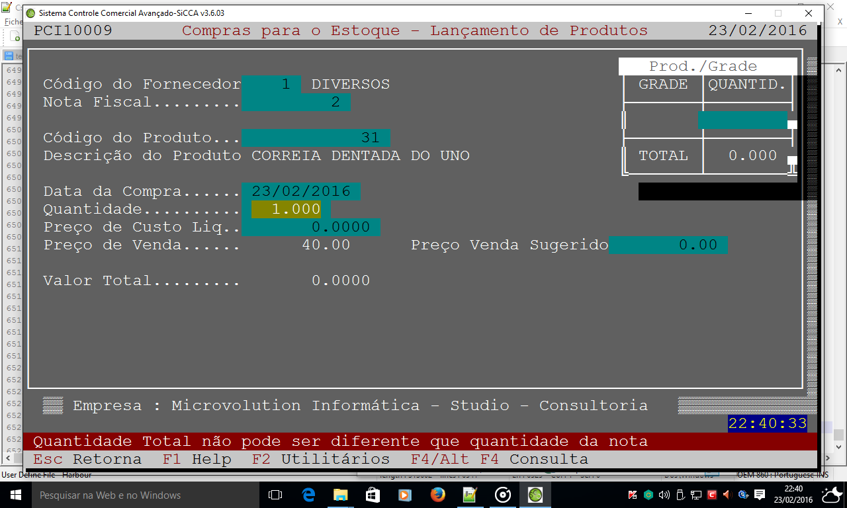Viewport: 847px width, 508px height.
Task: Click the Preço de Venda value 40.00
Action: (326, 245)
